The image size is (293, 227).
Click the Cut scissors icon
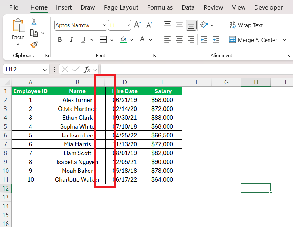coord(34,21)
